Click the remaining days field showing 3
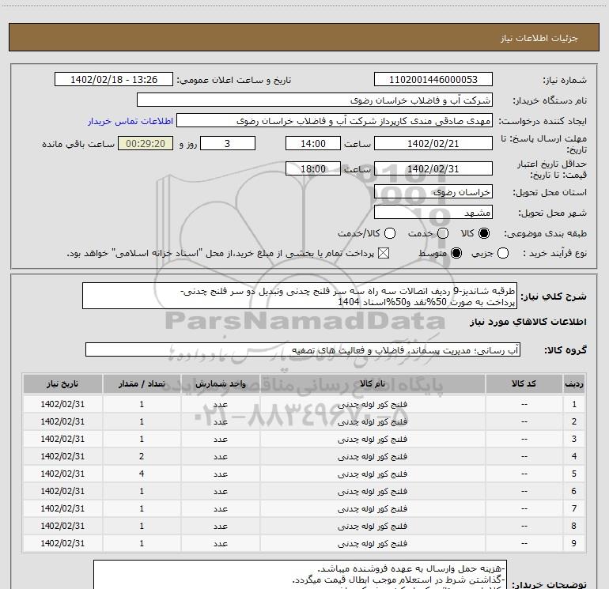 [228, 143]
